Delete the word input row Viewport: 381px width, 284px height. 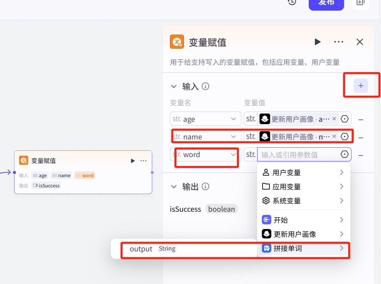pyautogui.click(x=361, y=155)
